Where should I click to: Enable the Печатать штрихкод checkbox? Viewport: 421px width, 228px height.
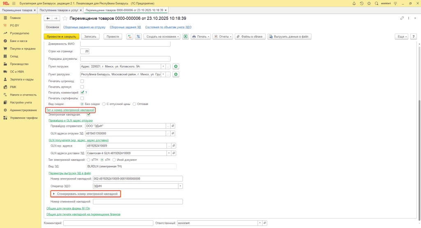[x=82, y=81]
